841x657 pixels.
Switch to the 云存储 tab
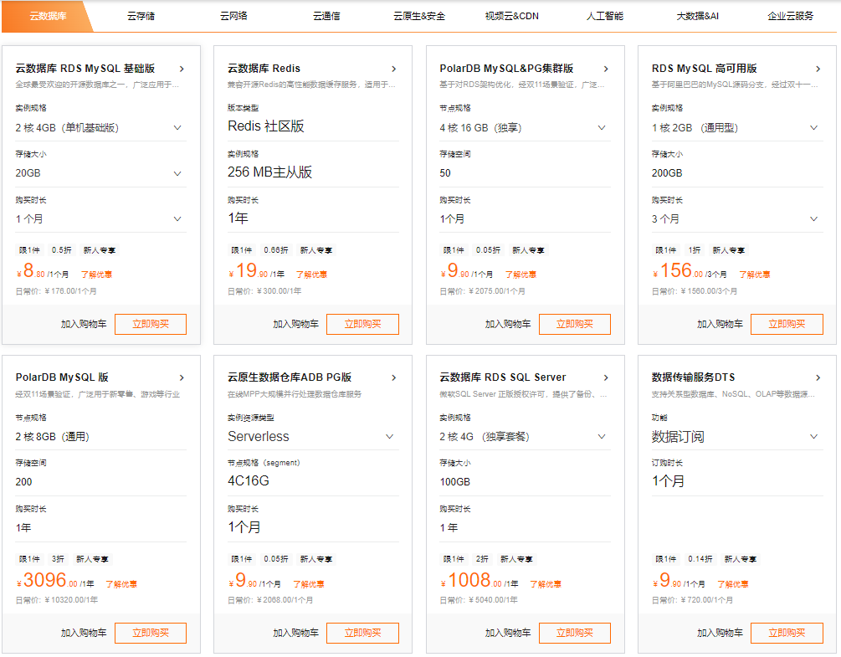pos(141,16)
